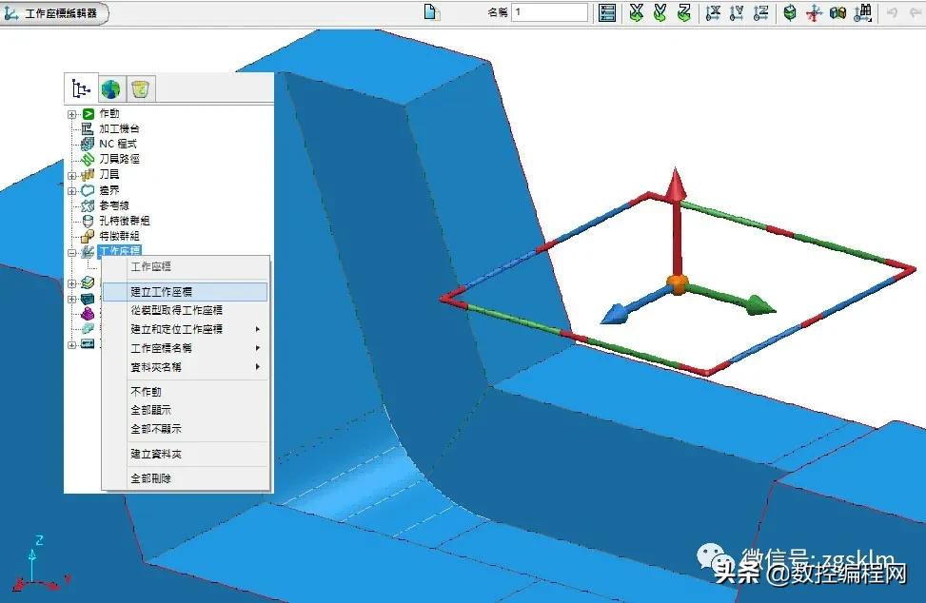Click the red workplane reposition axes icon
The width and height of the screenshot is (926, 603).
[814, 13]
